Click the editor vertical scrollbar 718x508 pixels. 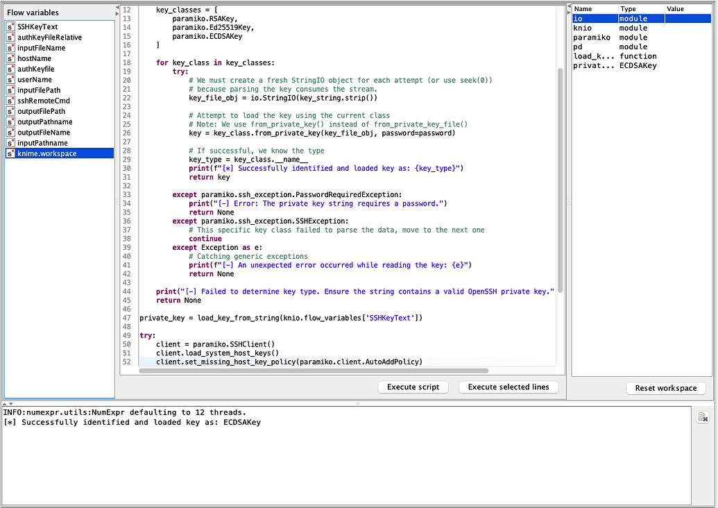coord(560,180)
